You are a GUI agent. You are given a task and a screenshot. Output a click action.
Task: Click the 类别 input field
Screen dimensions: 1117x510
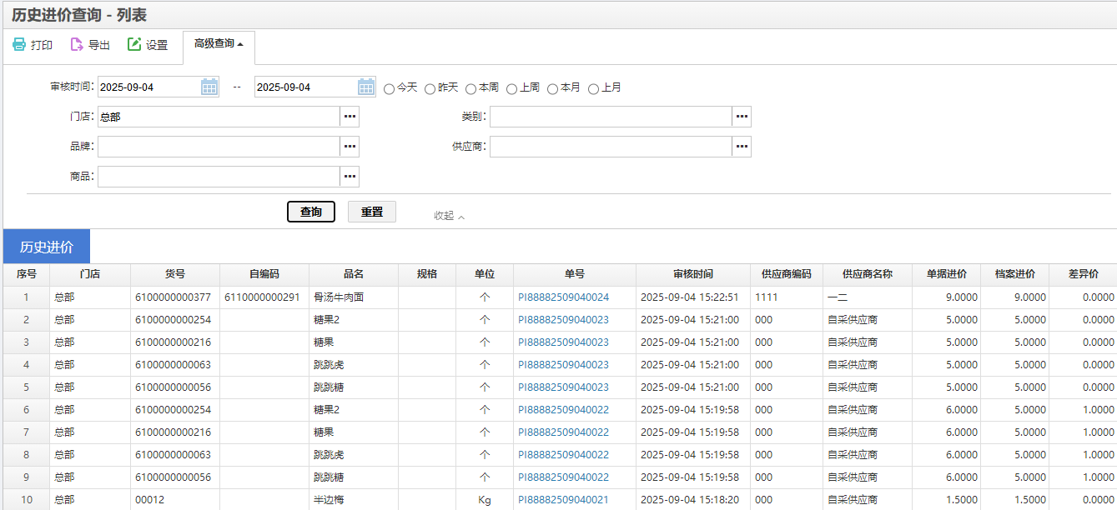[x=611, y=117]
